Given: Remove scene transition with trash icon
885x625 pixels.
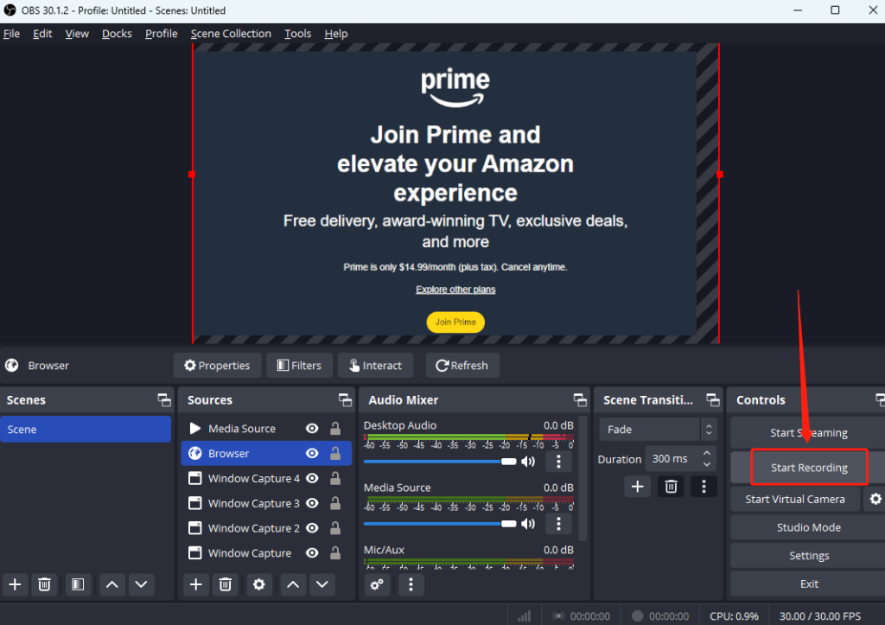Looking at the screenshot, I should 671,486.
